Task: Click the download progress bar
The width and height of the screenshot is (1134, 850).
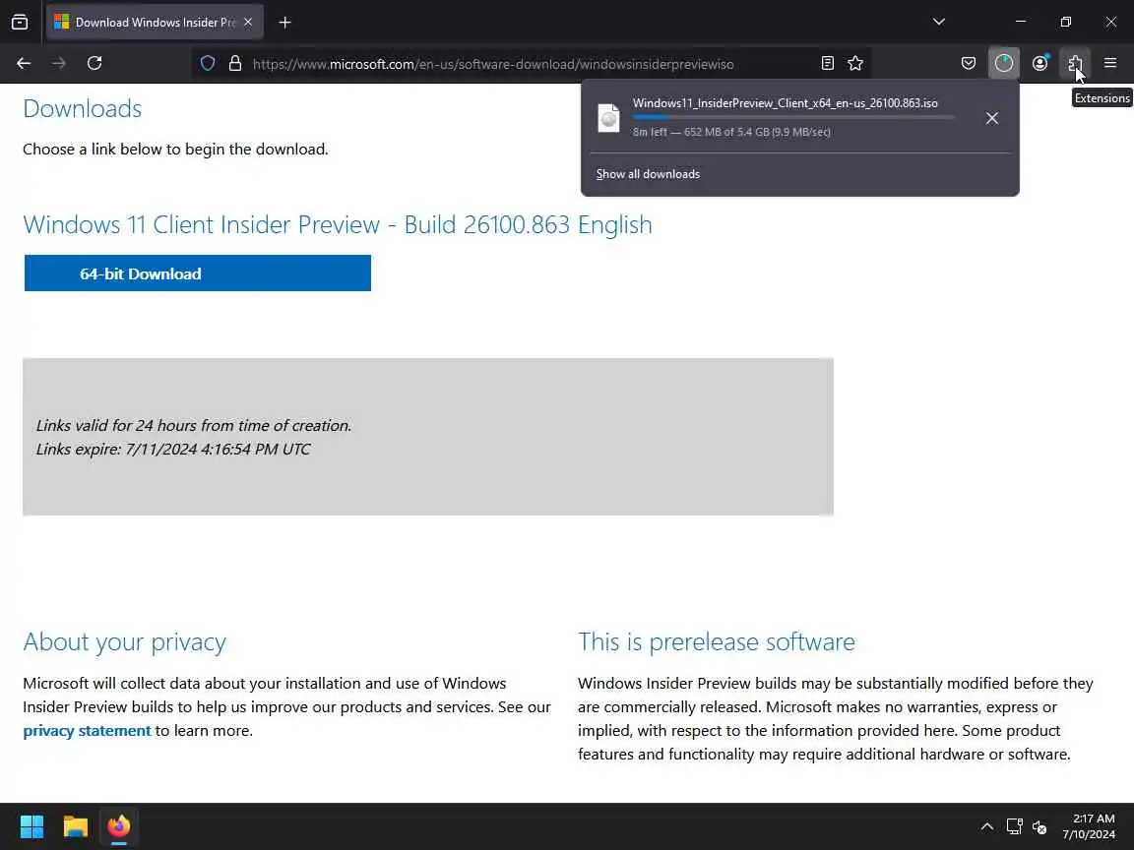Action: point(793,117)
